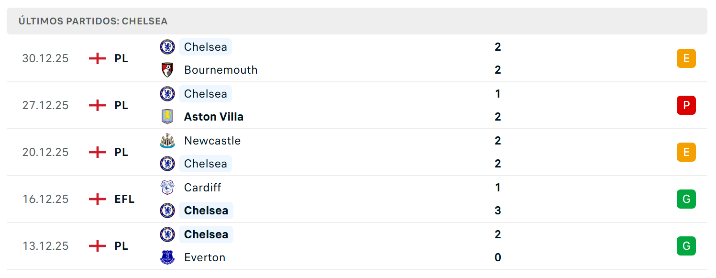The height and width of the screenshot is (278, 716).
Task: Open red P loss badge for Aston Villa match
Action: click(x=686, y=105)
